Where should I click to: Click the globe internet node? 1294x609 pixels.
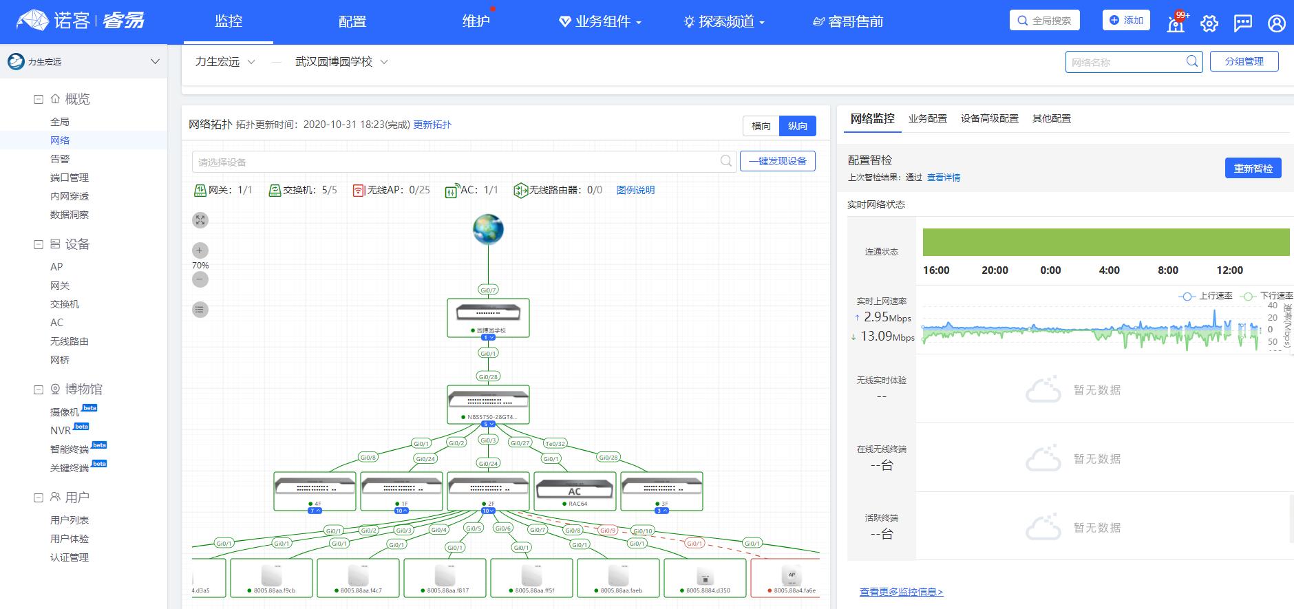[x=488, y=229]
